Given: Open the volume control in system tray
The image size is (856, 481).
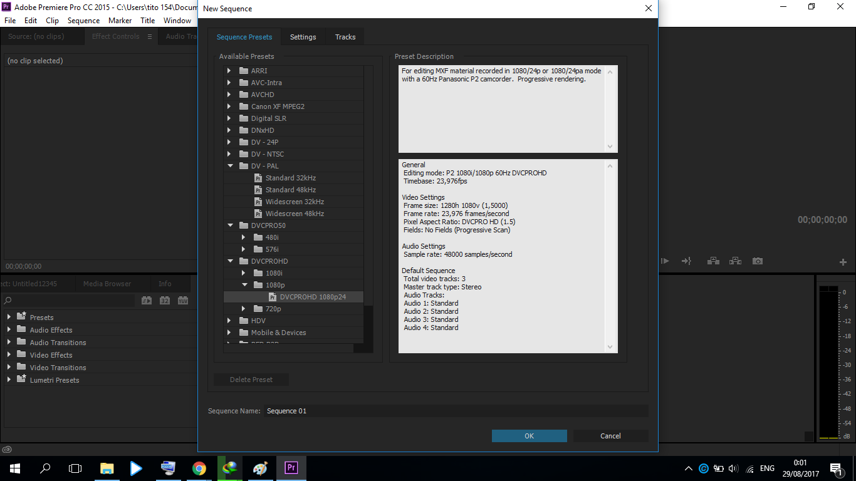Looking at the screenshot, I should pos(734,468).
